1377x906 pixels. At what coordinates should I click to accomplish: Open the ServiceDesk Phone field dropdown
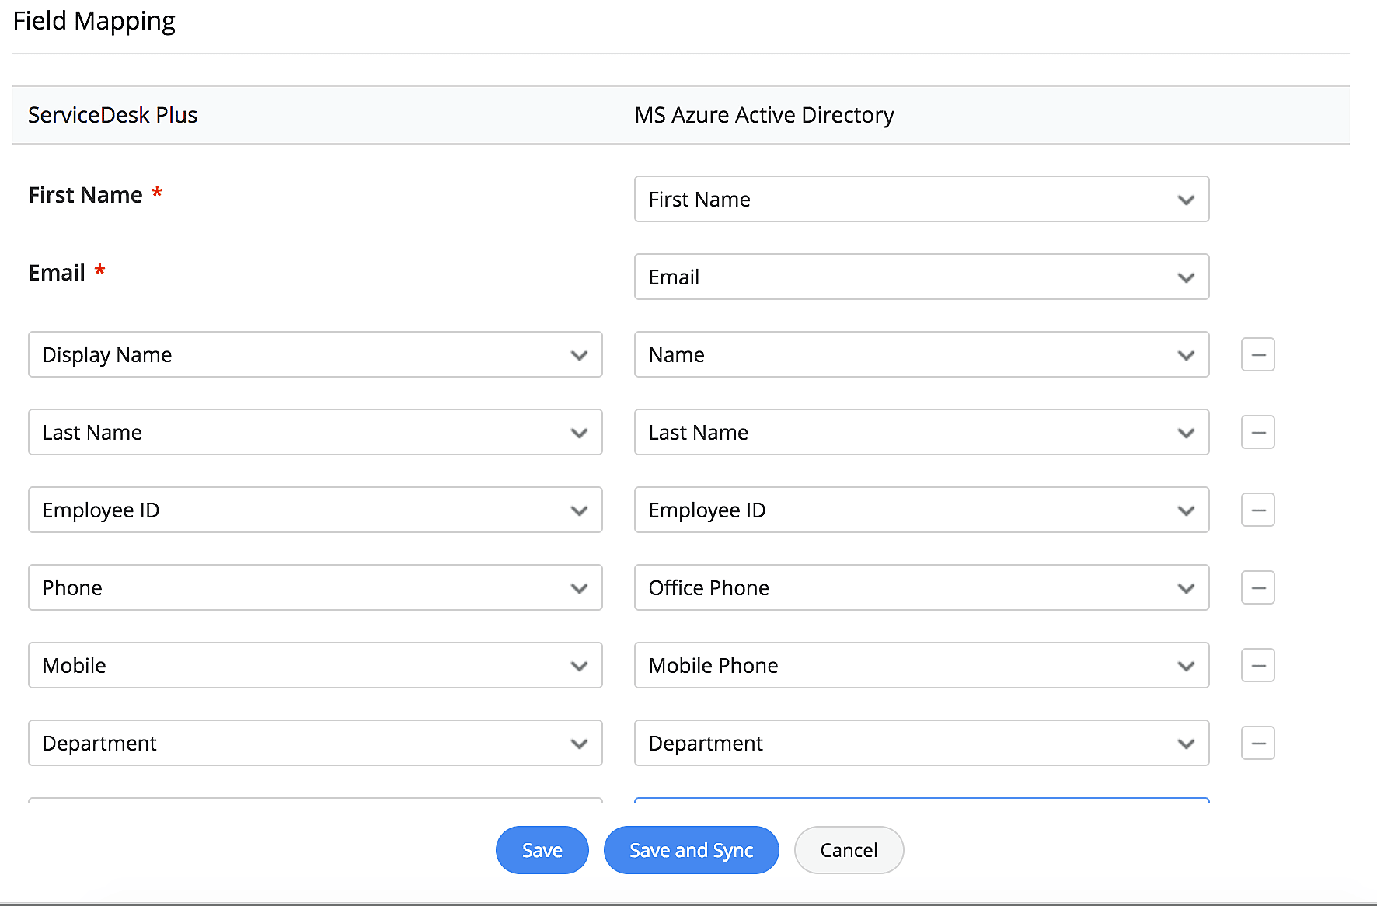[x=315, y=587]
